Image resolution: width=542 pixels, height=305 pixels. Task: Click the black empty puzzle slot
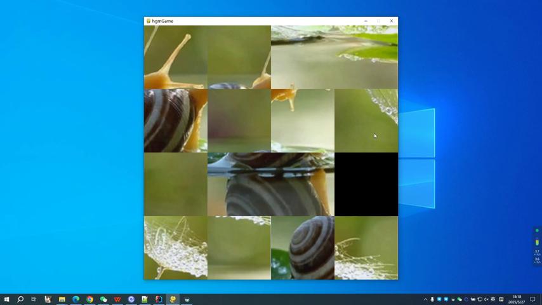366,184
